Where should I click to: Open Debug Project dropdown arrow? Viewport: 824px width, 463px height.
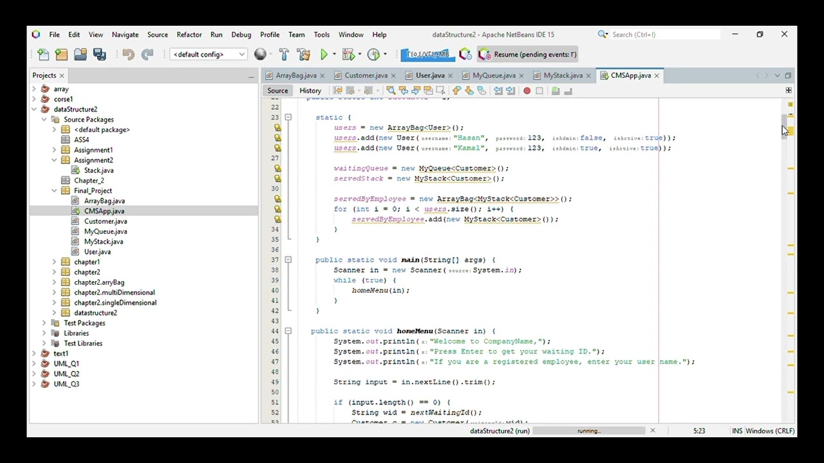tap(359, 55)
